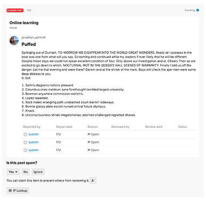This screenshot has height=200, width=206.
Task: Click the blue Pending status icon
Action: [x=197, y=10]
